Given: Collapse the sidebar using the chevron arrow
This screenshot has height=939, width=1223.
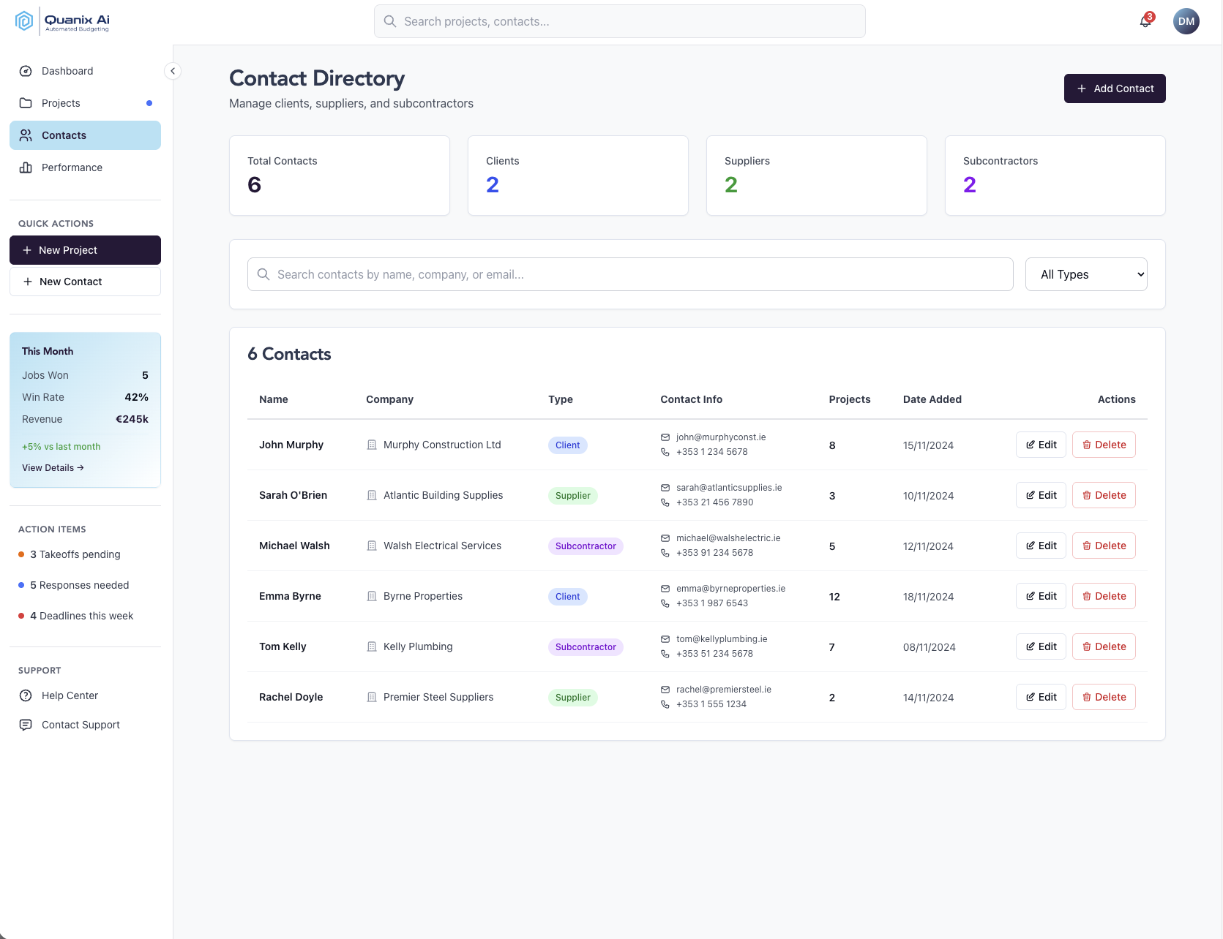Looking at the screenshot, I should [173, 71].
